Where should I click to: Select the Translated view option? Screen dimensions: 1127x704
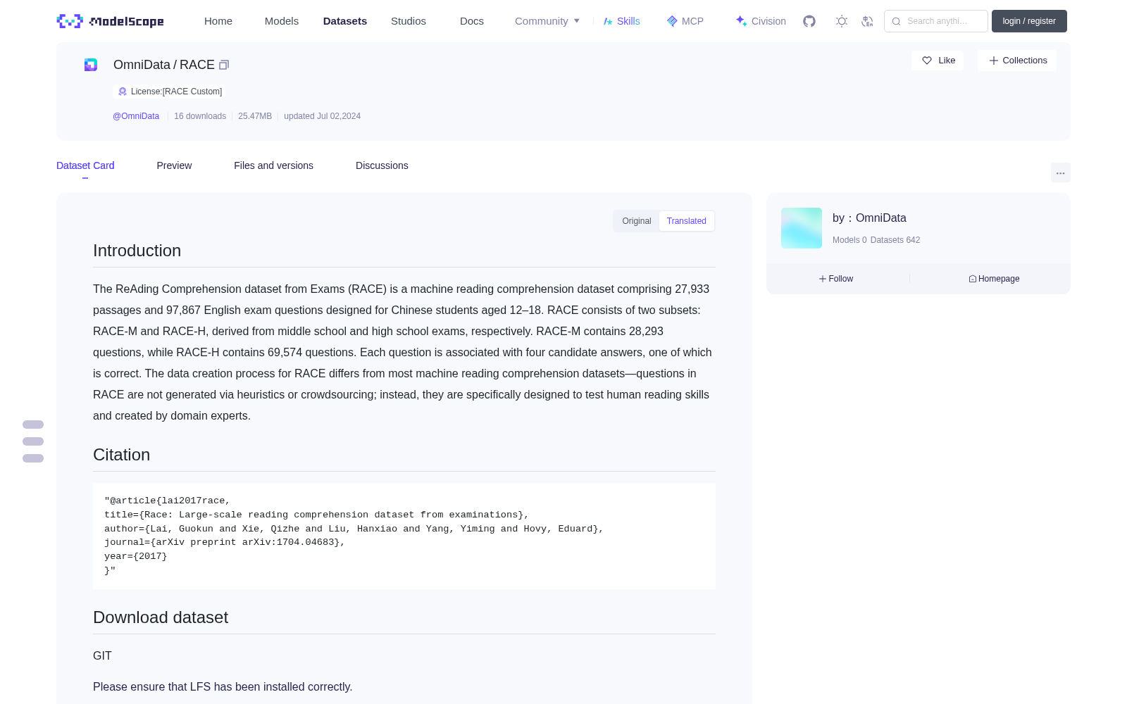tap(687, 221)
